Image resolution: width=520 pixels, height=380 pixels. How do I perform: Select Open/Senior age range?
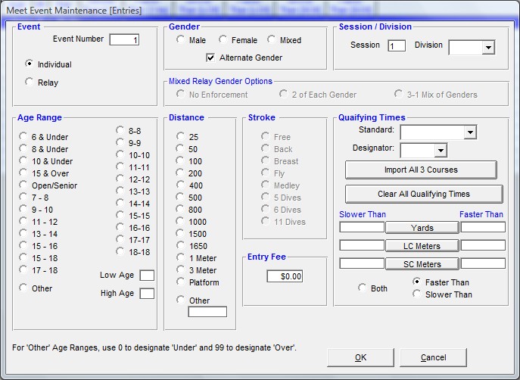point(24,185)
